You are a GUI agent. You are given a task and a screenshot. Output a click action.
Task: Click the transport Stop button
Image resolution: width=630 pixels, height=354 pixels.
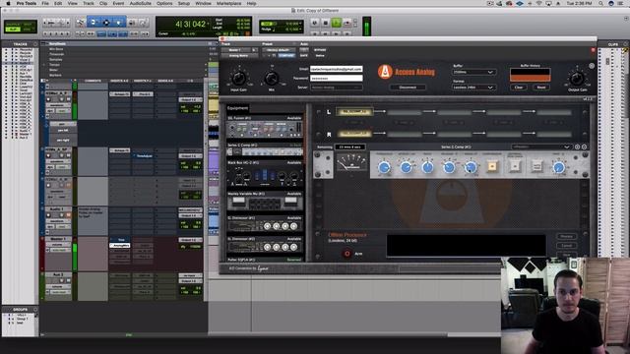click(x=326, y=23)
